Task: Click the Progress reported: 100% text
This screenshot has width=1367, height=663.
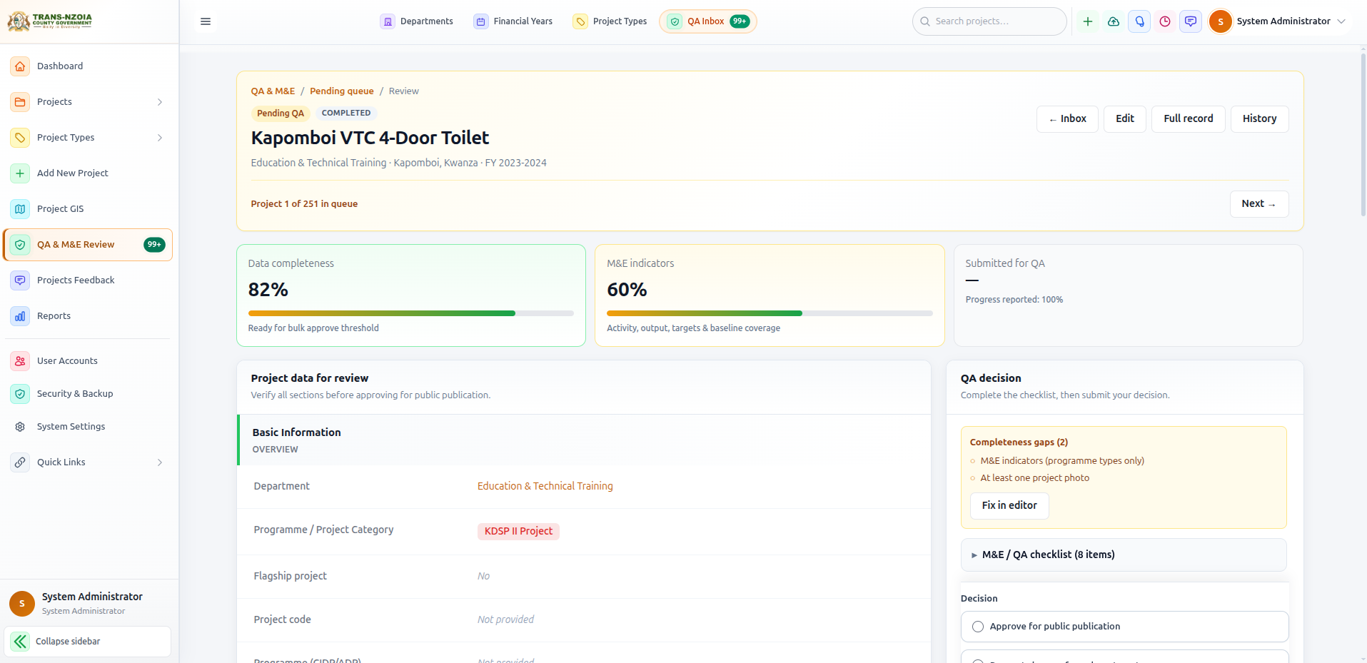Action: click(x=1014, y=300)
